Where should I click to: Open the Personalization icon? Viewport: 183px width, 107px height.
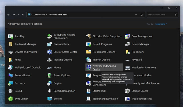[x=11, y=75]
